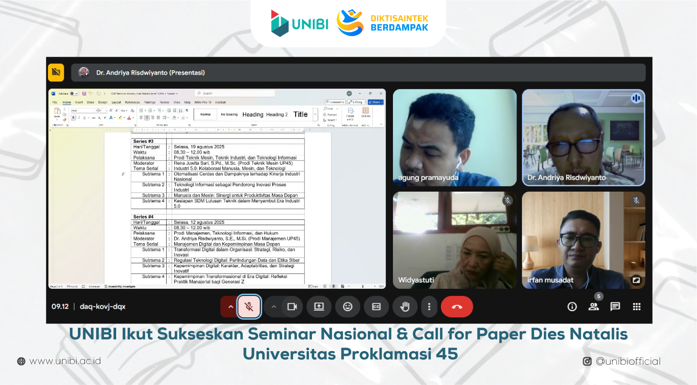Viewport: 697px width, 385px height.
Task: Open the three-dot more options menu
Action: click(429, 307)
